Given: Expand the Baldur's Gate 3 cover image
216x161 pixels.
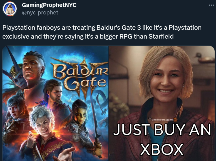Looking at the screenshot, I should tap(56, 103).
